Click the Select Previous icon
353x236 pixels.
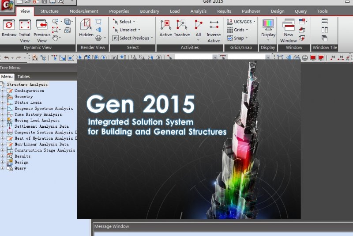116,38
